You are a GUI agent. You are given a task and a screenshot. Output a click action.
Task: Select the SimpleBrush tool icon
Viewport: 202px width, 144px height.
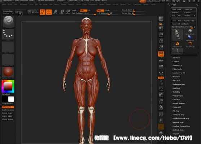click(x=177, y=44)
